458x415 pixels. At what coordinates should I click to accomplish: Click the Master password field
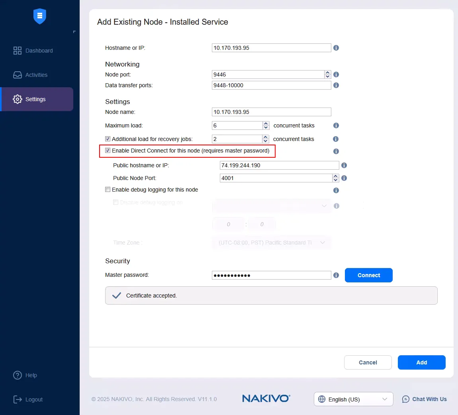point(271,275)
